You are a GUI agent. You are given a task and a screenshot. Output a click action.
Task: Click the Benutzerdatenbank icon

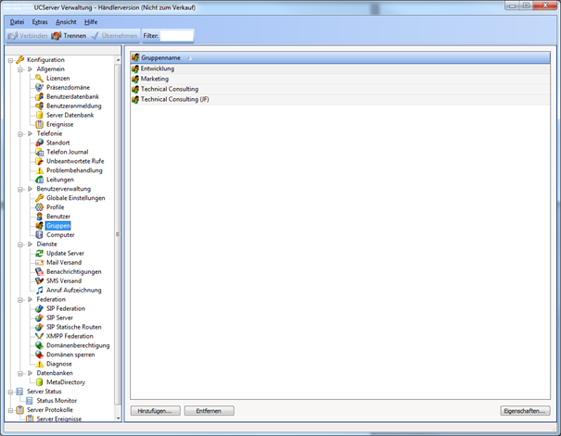pyautogui.click(x=39, y=97)
